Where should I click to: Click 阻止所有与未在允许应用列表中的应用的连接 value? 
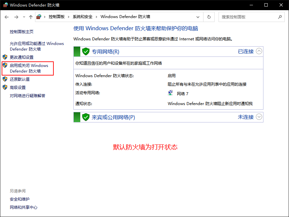207,84
